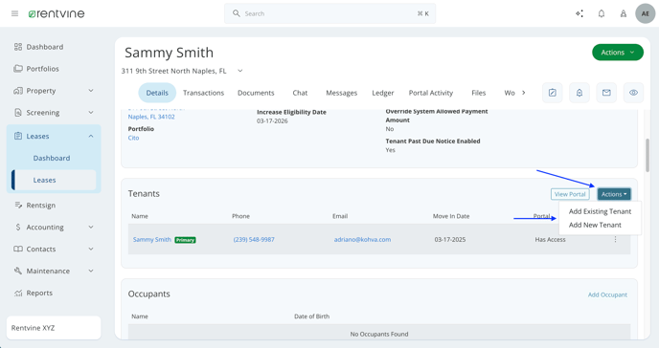Open the green Actions dropdown button

click(618, 53)
